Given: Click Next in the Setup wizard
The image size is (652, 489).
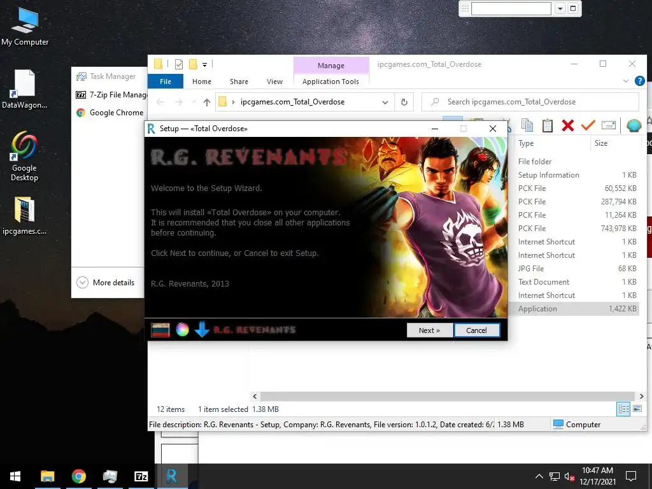Looking at the screenshot, I should coord(430,330).
